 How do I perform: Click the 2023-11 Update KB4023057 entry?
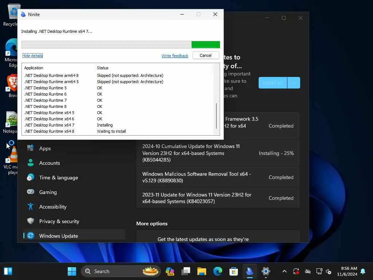point(218,198)
